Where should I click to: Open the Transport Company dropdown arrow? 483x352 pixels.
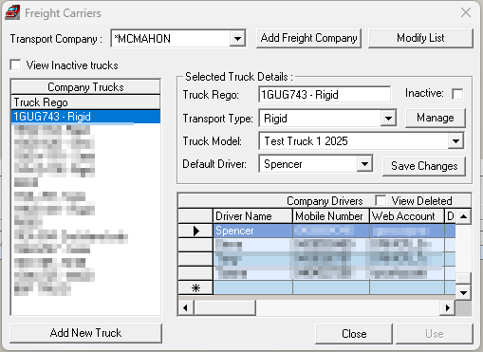click(x=237, y=39)
